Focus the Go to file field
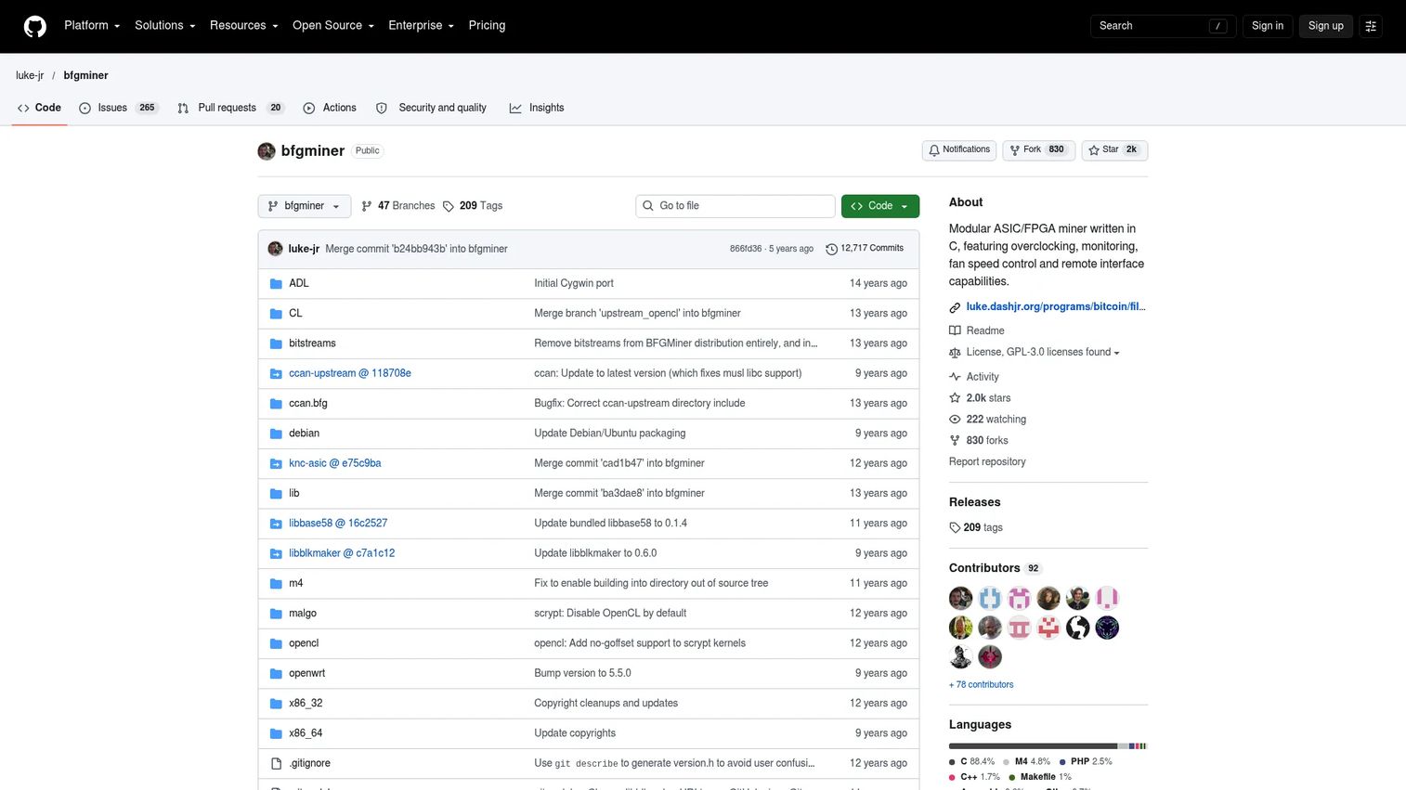The height and width of the screenshot is (790, 1406). pyautogui.click(x=736, y=206)
